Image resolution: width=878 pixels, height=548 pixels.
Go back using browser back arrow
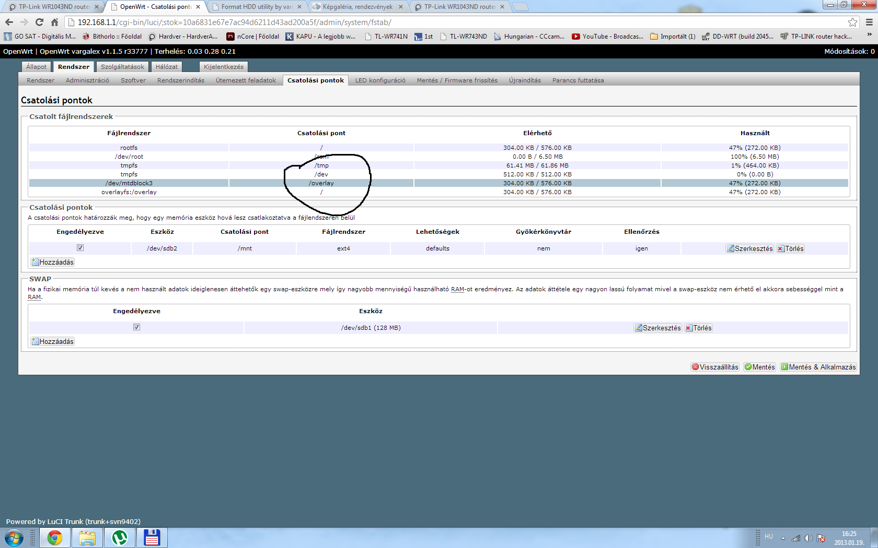point(9,22)
